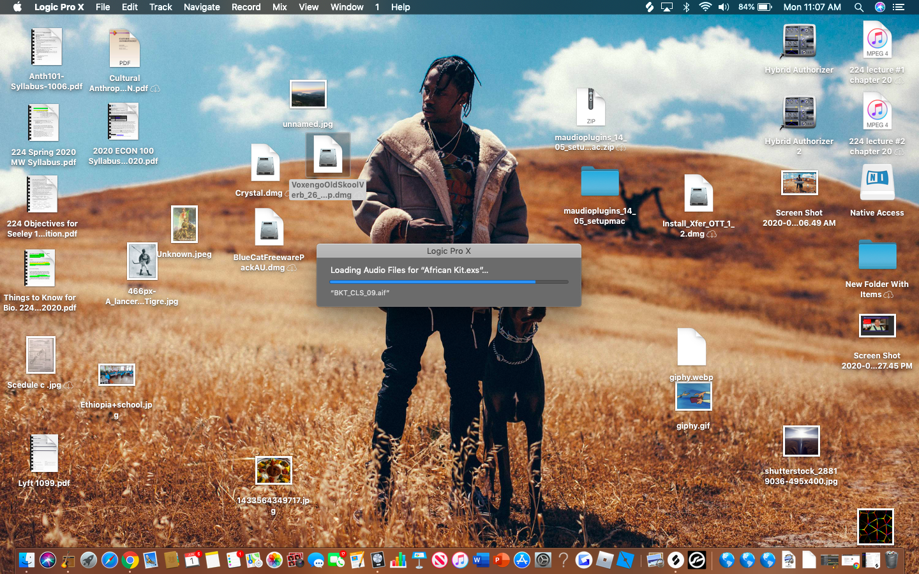Open System Preferences from the dock

543,560
